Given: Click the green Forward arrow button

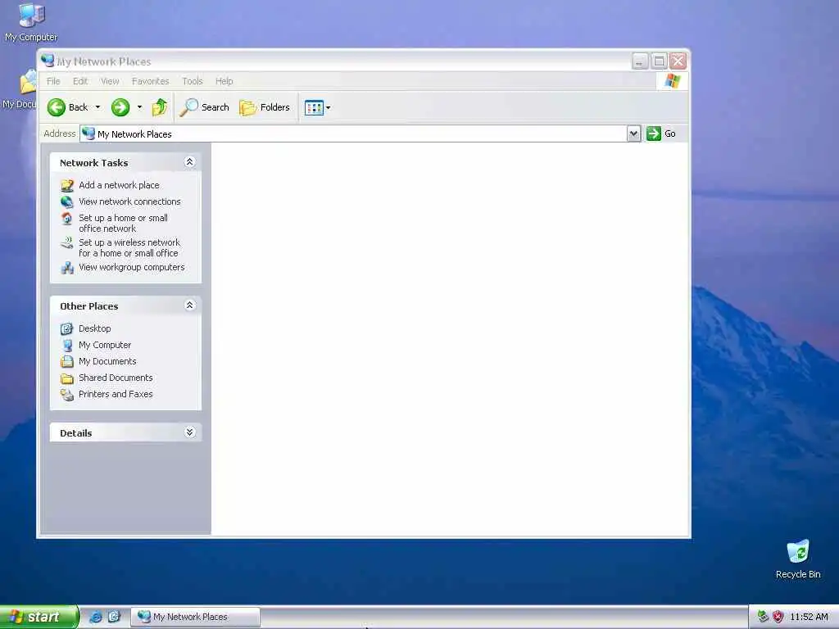Looking at the screenshot, I should click(120, 107).
